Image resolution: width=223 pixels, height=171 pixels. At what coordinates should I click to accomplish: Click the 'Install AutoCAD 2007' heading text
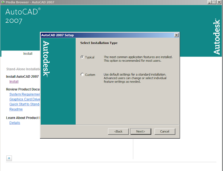pyautogui.click(x=22, y=77)
